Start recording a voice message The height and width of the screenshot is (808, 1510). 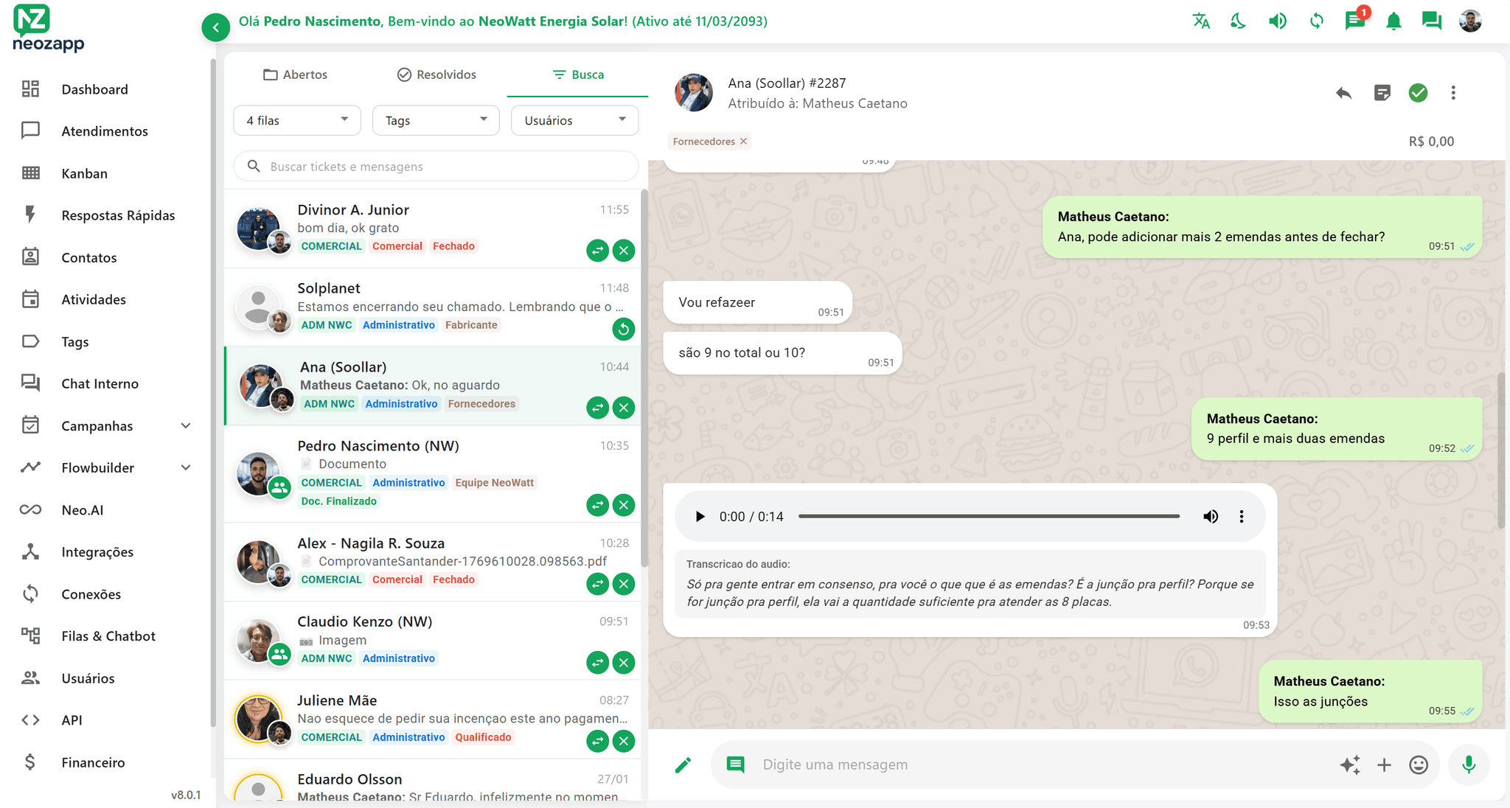click(x=1468, y=765)
